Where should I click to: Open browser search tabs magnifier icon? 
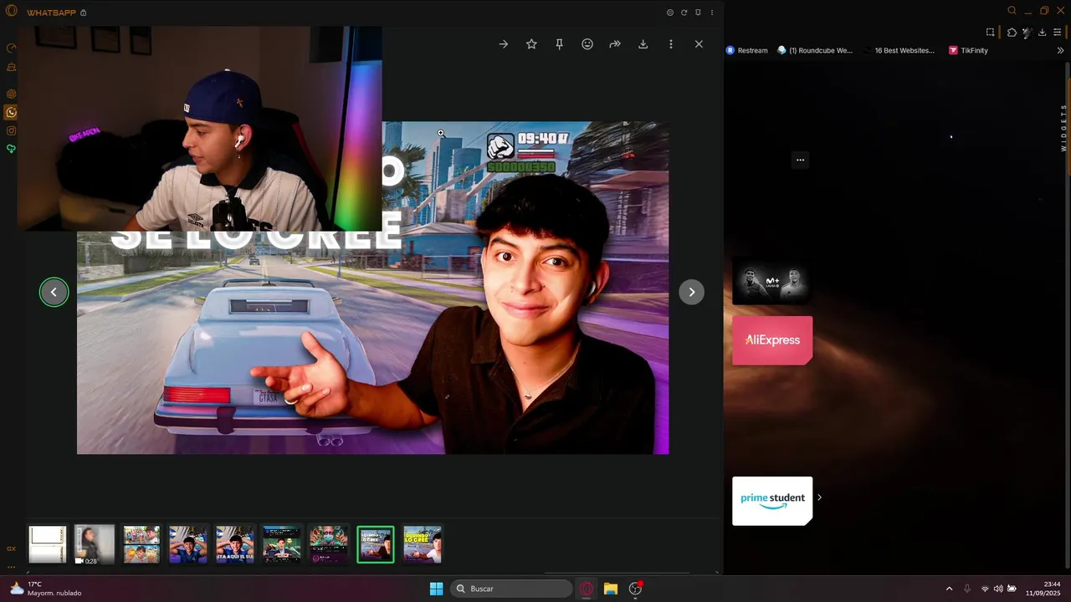tap(1012, 11)
